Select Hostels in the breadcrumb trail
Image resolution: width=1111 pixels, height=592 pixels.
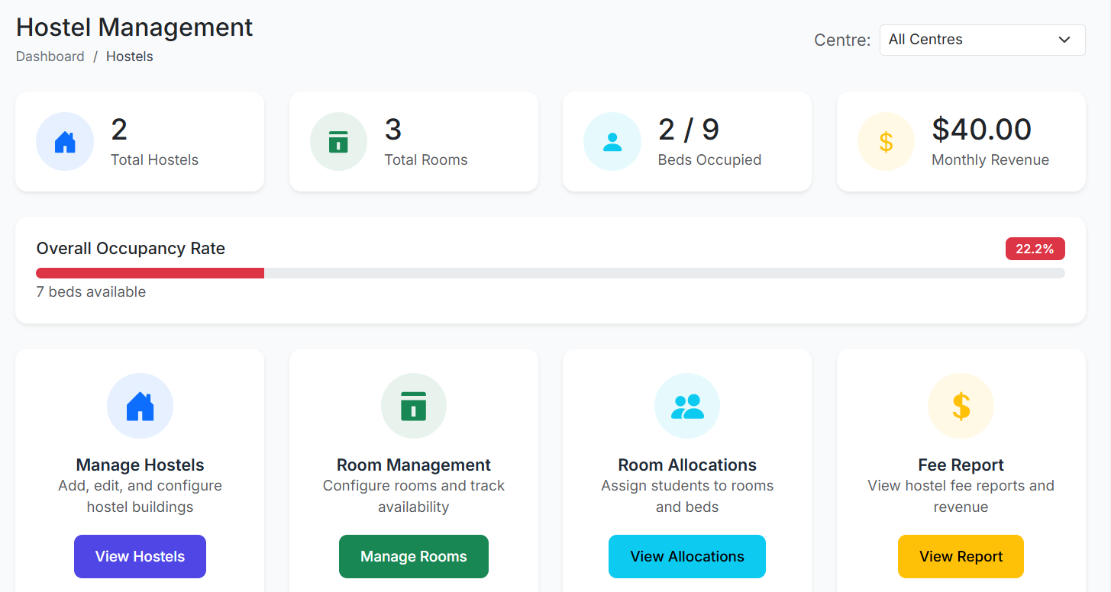129,56
